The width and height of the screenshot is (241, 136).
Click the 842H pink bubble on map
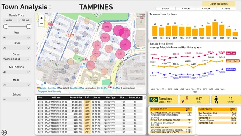(x=96, y=53)
